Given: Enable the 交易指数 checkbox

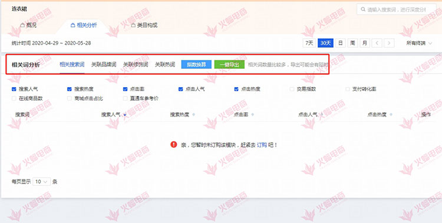Looking at the screenshot, I should point(292,89).
